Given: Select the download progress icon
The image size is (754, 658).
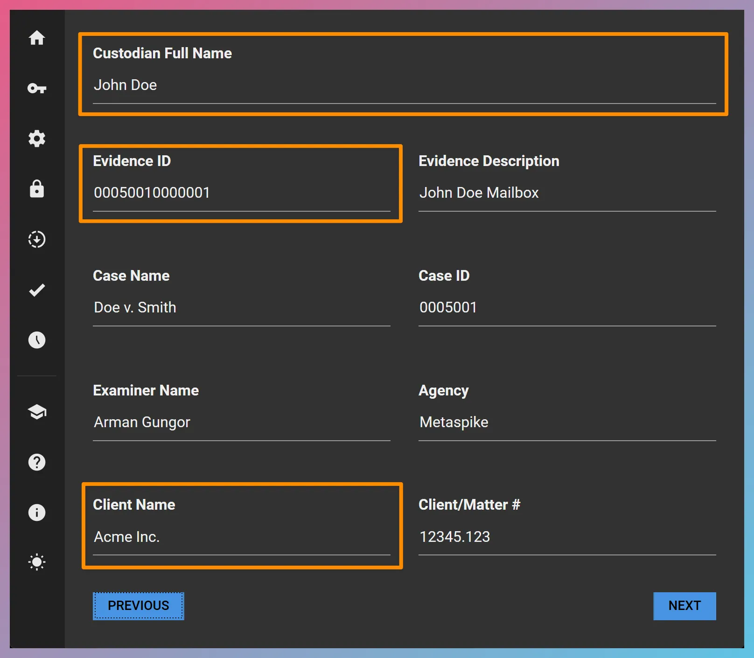Looking at the screenshot, I should [37, 239].
